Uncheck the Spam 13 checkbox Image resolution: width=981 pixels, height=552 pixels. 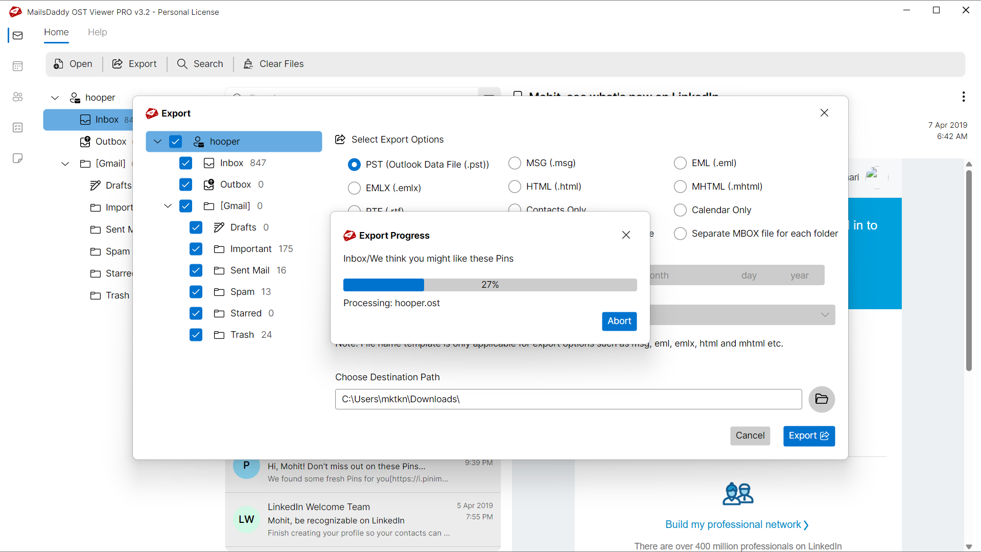196,292
